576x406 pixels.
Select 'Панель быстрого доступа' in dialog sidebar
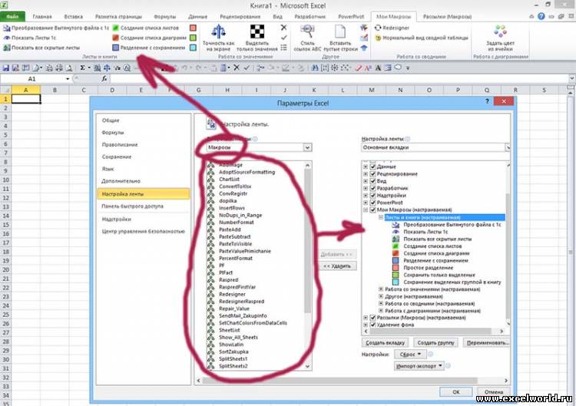pos(144,206)
